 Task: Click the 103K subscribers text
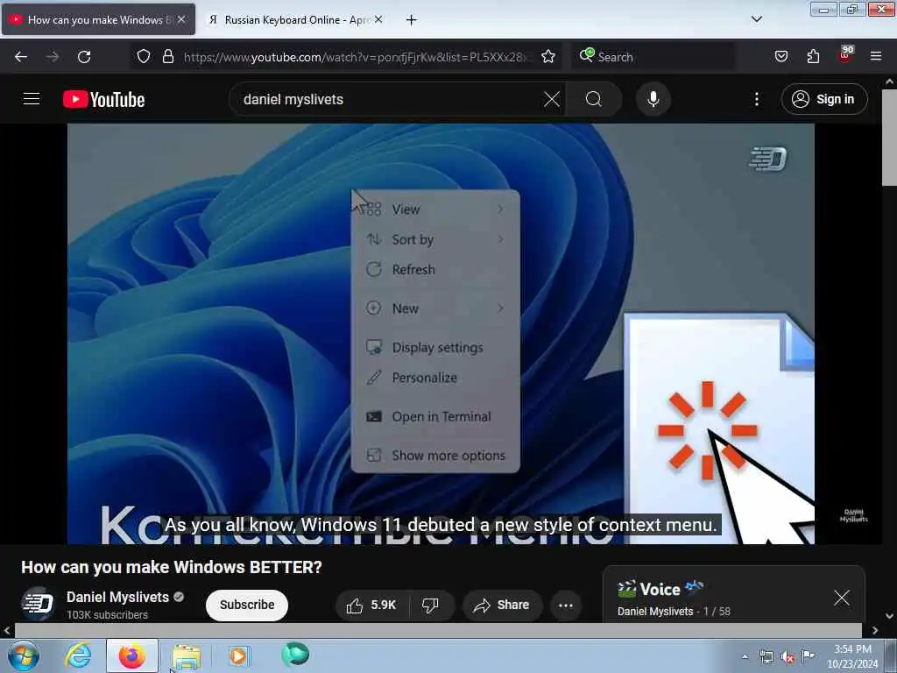(x=107, y=614)
